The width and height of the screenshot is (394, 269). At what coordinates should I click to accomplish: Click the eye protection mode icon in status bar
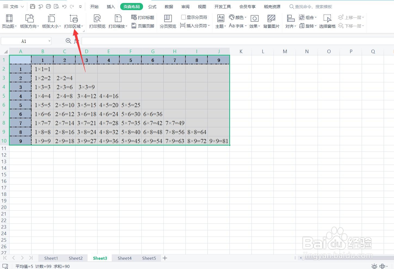tap(374, 266)
